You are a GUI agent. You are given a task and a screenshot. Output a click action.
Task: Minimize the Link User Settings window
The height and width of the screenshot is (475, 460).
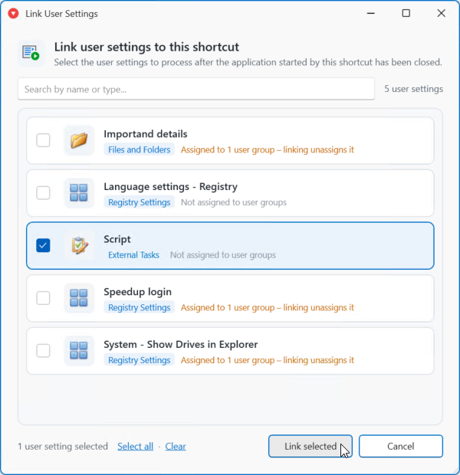click(x=371, y=13)
